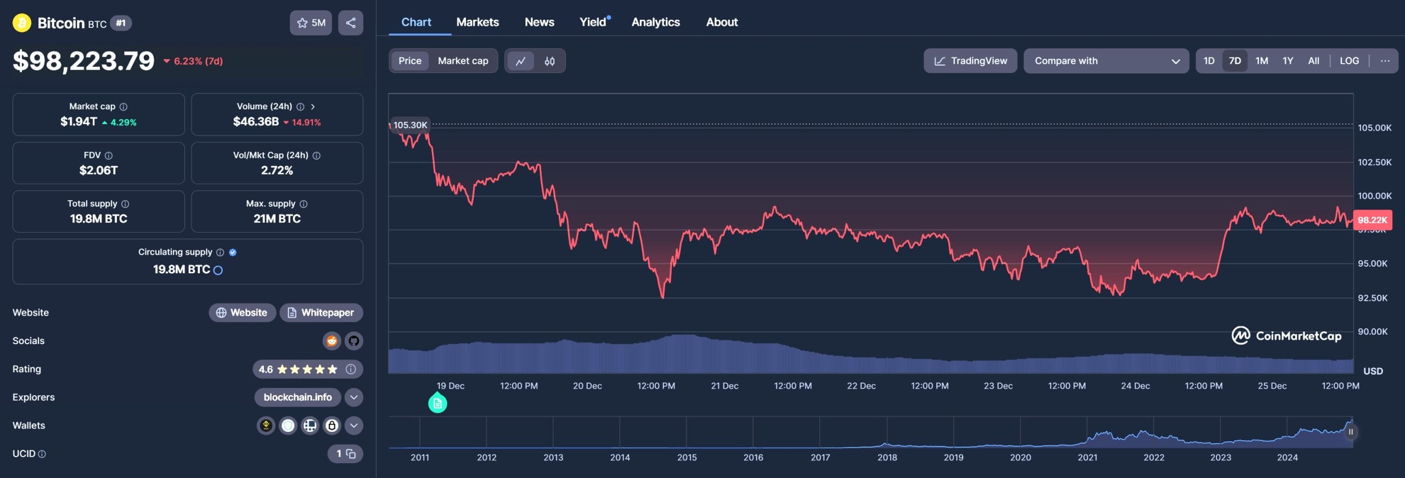The image size is (1405, 478).
Task: Switch to line chart view
Action: (x=520, y=61)
